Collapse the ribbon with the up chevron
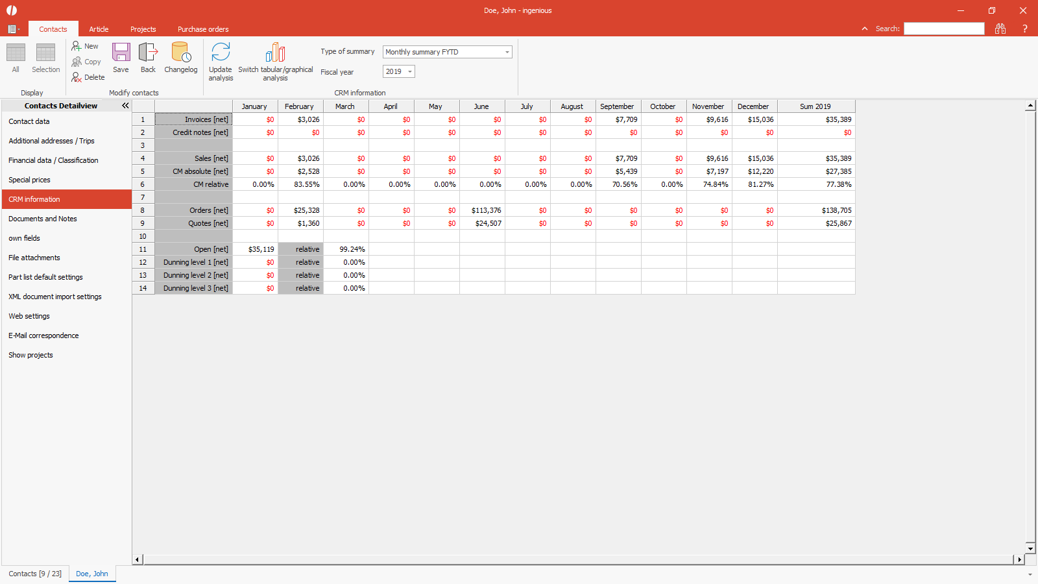This screenshot has width=1038, height=584. (864, 29)
